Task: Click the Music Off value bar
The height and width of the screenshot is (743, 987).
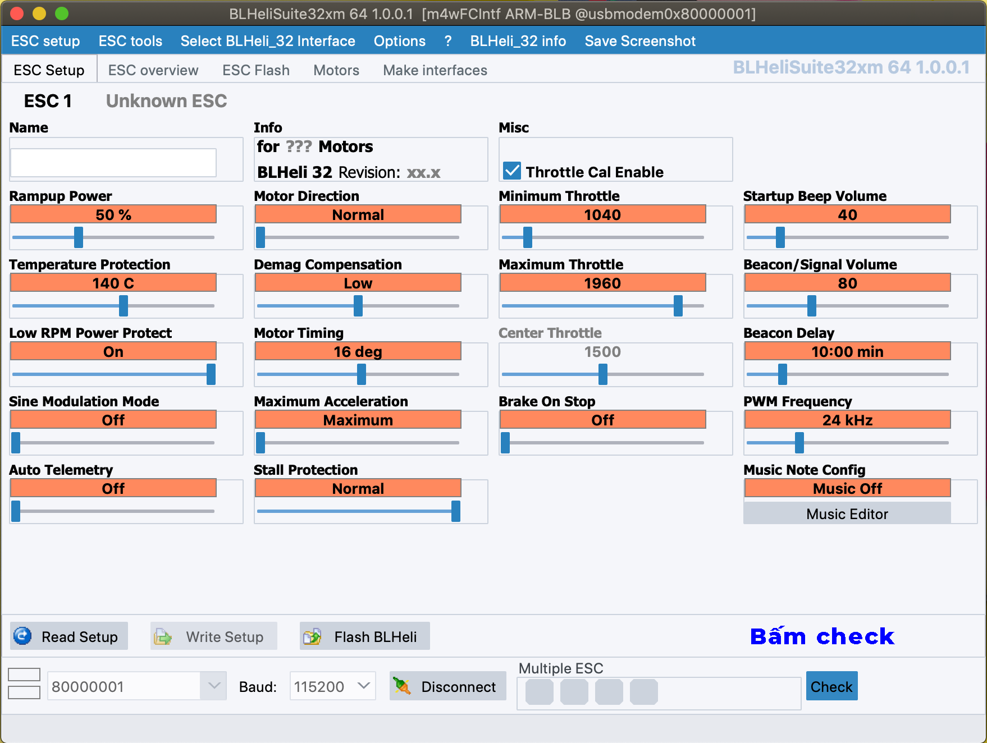Action: point(847,488)
